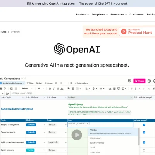Open the workbook title dropdown chevron

pyautogui.click(x=22, y=79)
